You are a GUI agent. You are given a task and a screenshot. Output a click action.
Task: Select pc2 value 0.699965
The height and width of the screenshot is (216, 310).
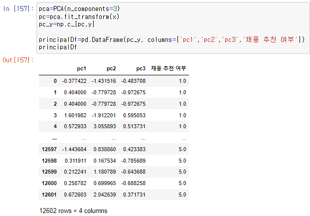click(x=105, y=184)
